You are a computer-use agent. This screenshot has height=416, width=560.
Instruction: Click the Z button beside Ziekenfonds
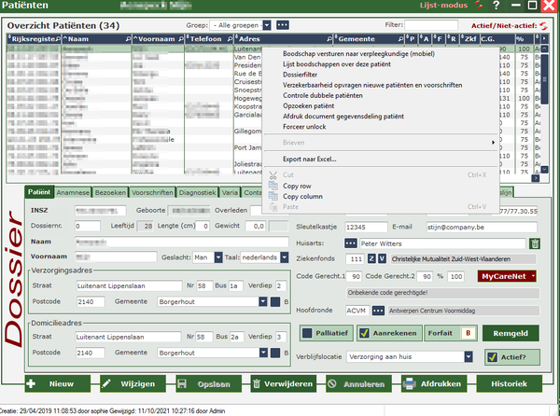coord(370,258)
